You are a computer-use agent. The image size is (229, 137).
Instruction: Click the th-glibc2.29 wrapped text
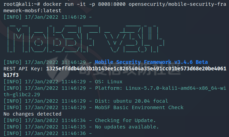[22, 95]
